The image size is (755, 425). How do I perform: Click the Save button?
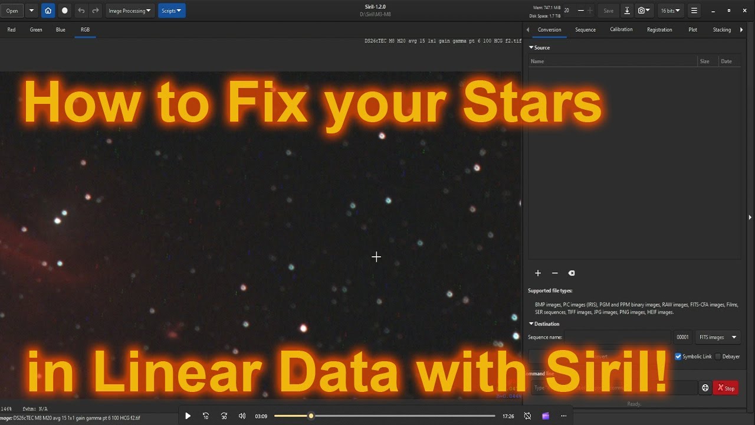(608, 11)
